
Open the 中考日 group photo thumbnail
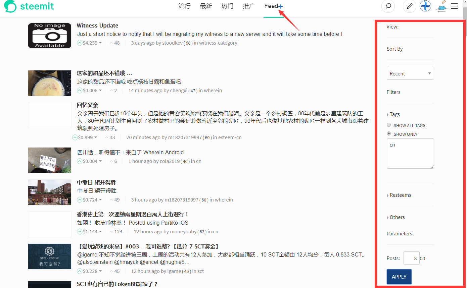tap(50, 192)
